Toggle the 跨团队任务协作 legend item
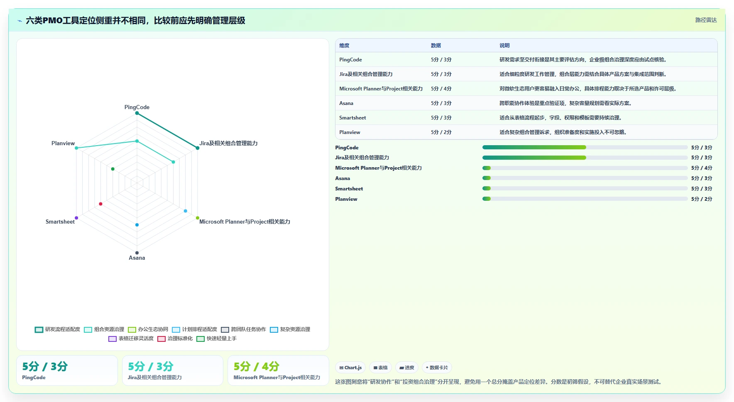 click(x=243, y=329)
